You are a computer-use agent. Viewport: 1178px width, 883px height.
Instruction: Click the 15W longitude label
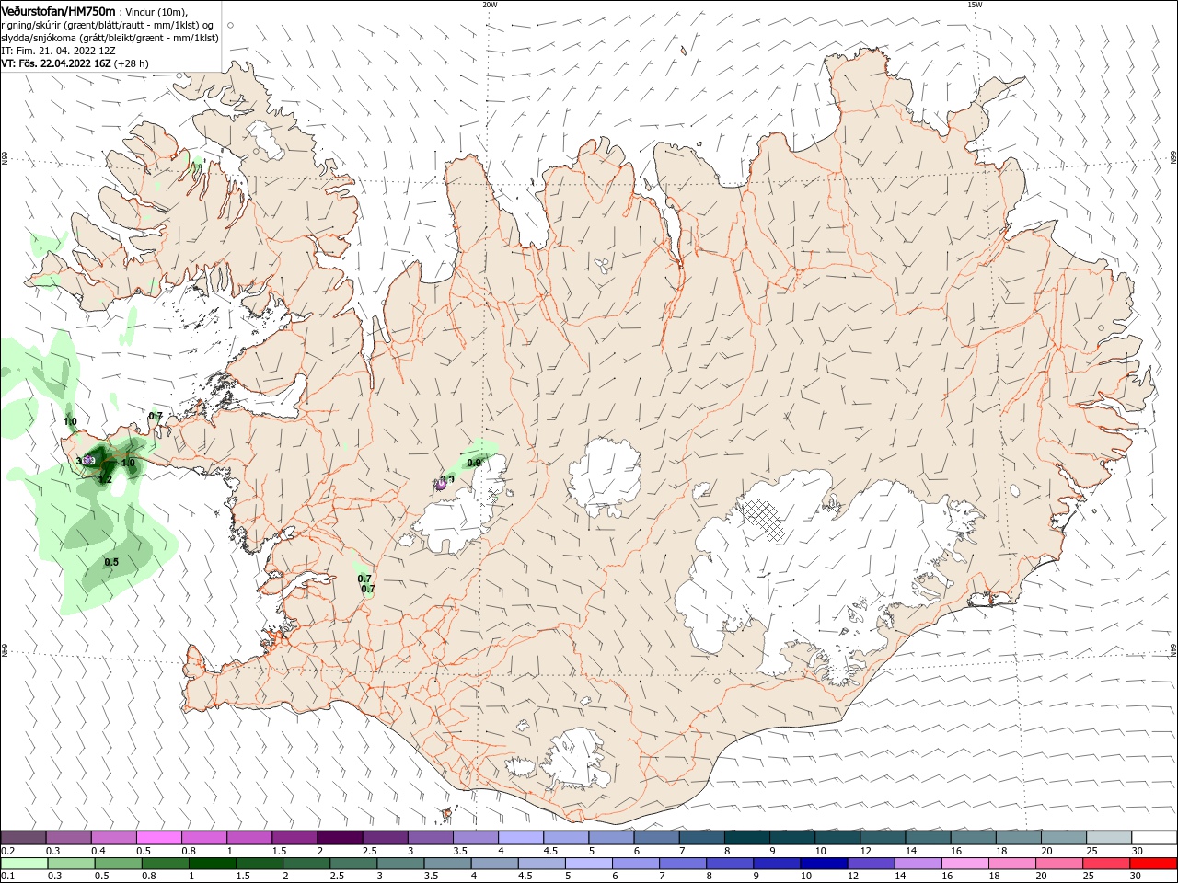coord(975,5)
